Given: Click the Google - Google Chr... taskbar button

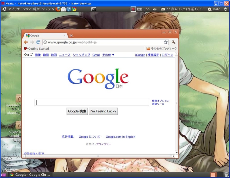Looking at the screenshot, I should (x=30, y=175).
